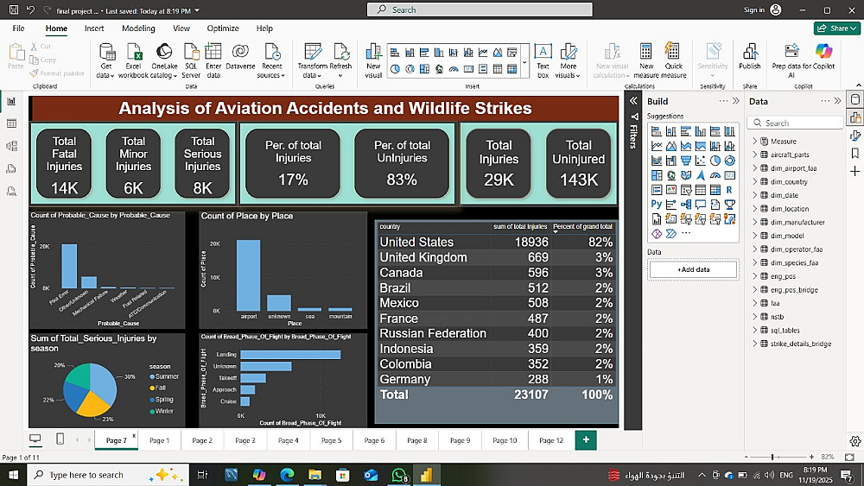864x486 pixels.
Task: Expand the dim_country table
Action: point(754,182)
